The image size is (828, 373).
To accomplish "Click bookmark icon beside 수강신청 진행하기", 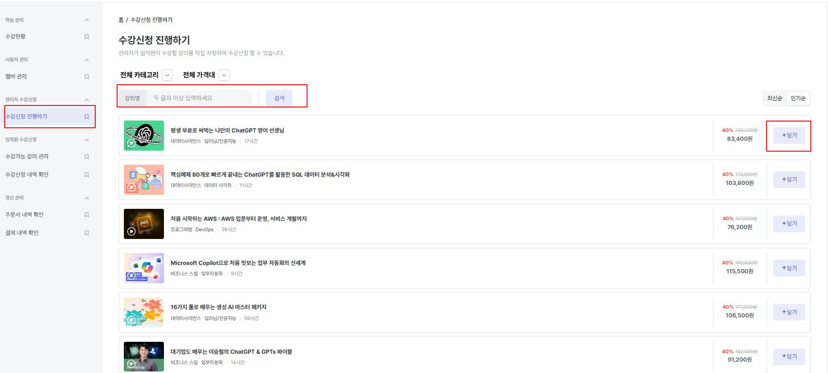I will [86, 117].
